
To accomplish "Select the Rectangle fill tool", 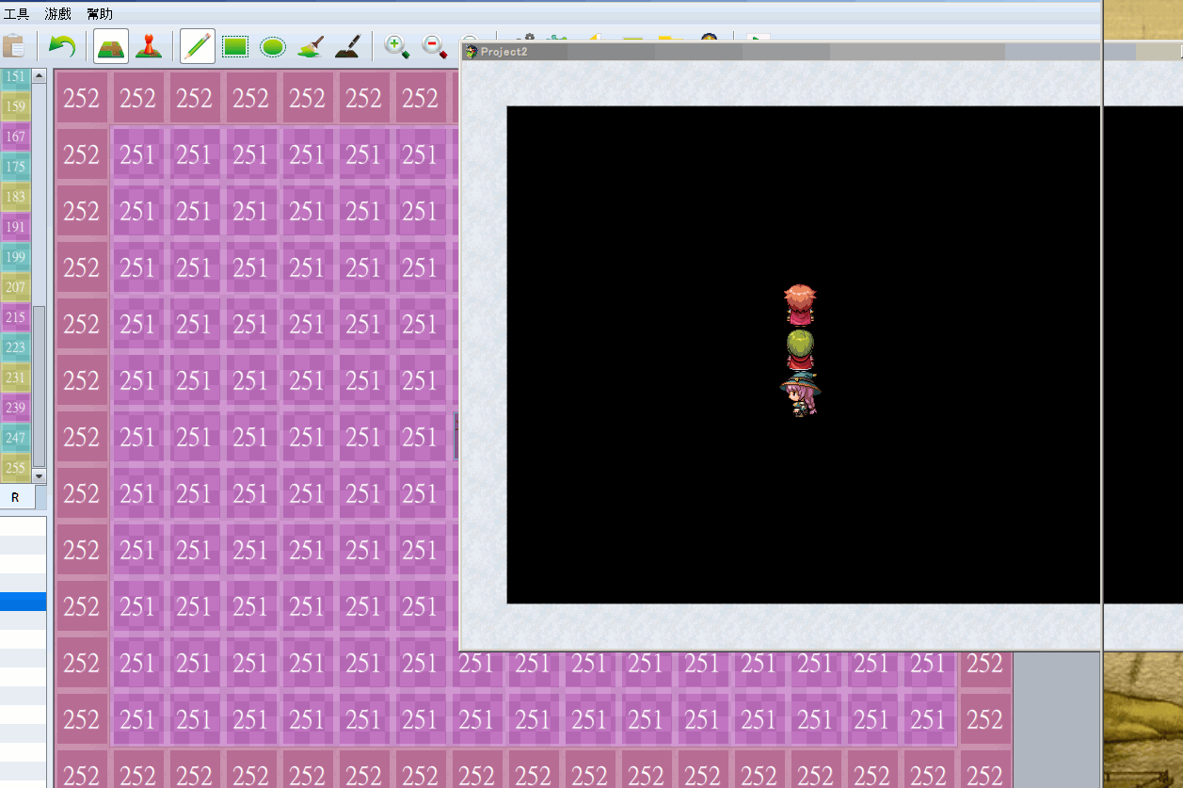I will (234, 46).
